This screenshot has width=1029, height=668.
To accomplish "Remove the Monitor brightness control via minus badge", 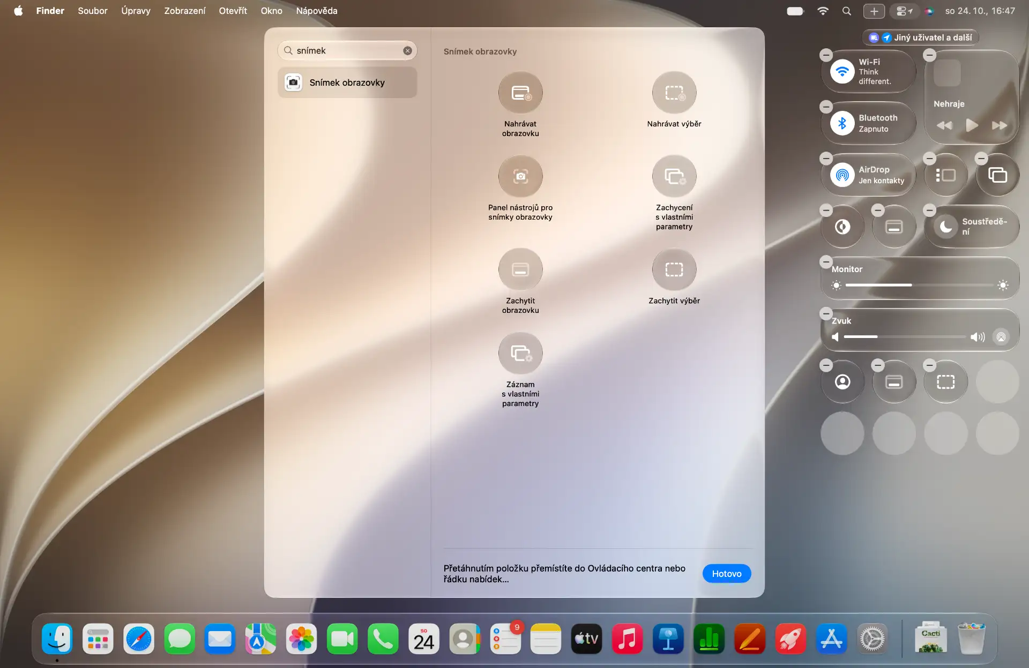I will pos(826,262).
